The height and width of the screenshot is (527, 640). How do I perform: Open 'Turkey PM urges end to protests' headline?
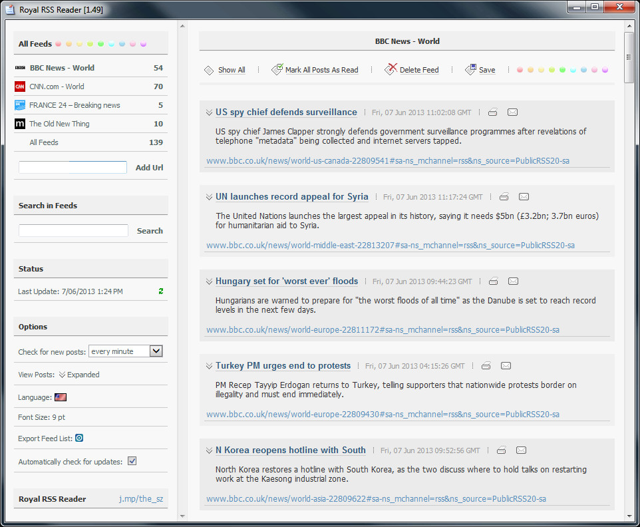click(x=283, y=366)
